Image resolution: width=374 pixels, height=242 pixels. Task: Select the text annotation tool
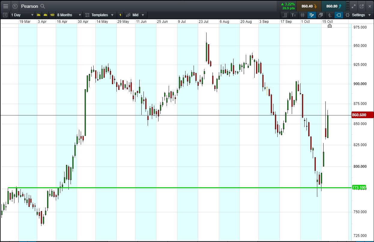(294, 15)
